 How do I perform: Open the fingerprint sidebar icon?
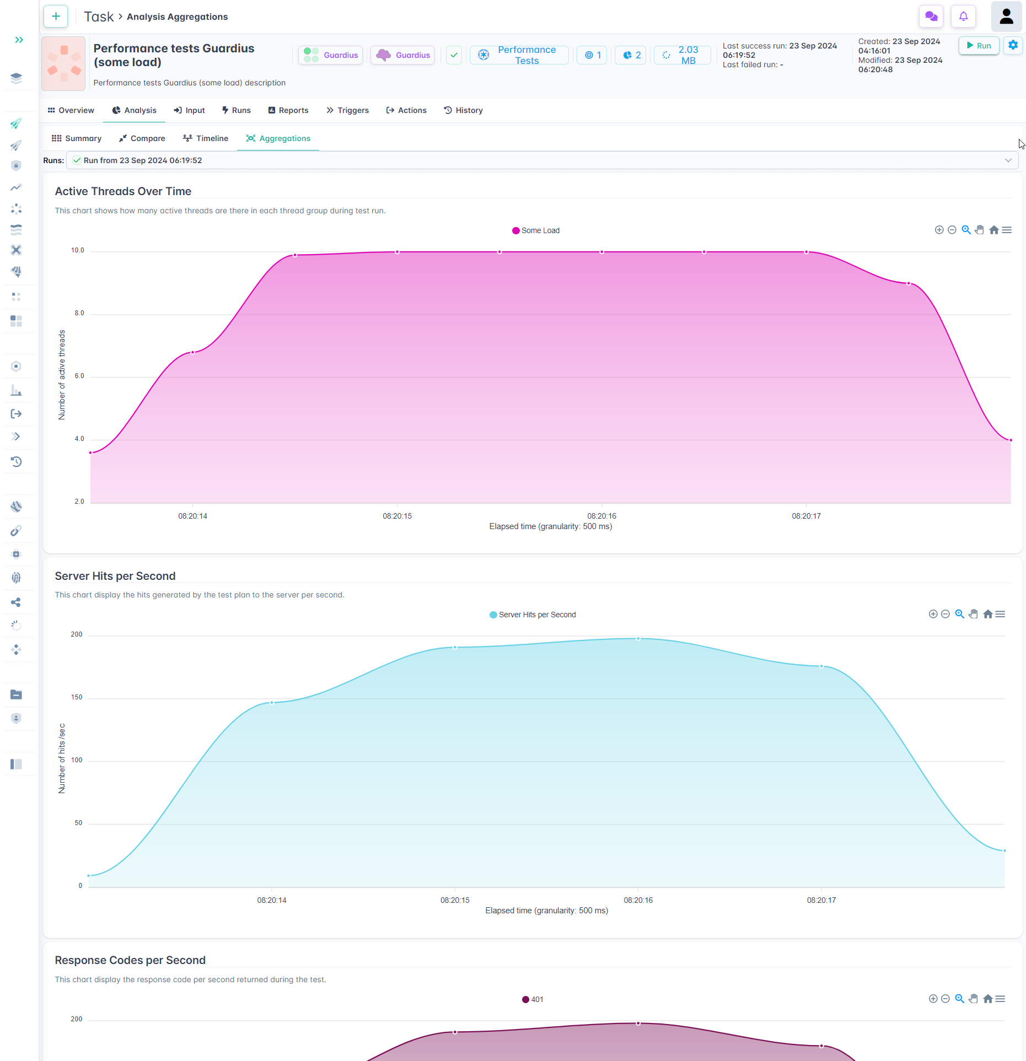pyautogui.click(x=16, y=578)
